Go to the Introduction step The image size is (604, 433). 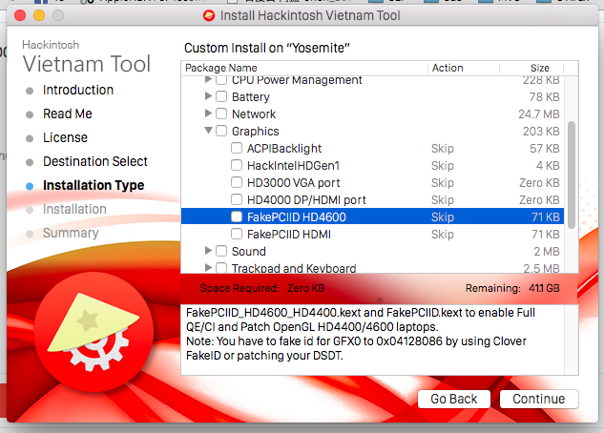[x=77, y=90]
